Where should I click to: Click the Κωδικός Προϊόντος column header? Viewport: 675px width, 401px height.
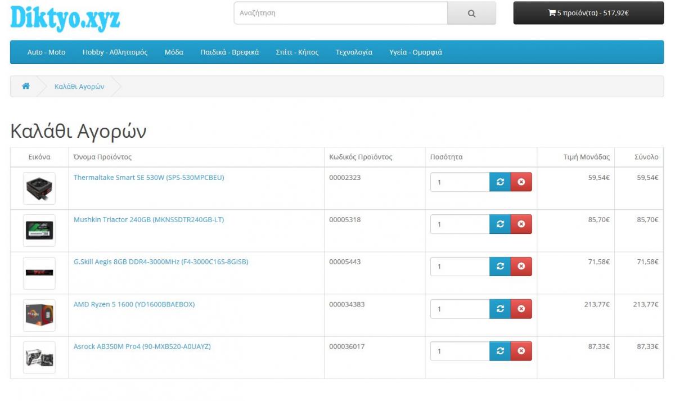pyautogui.click(x=361, y=157)
